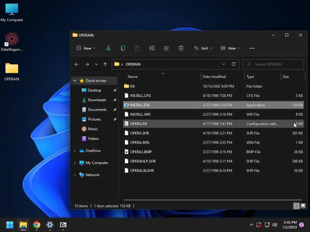Collapse the Quick access tree
310x232 pixels.
click(x=75, y=80)
